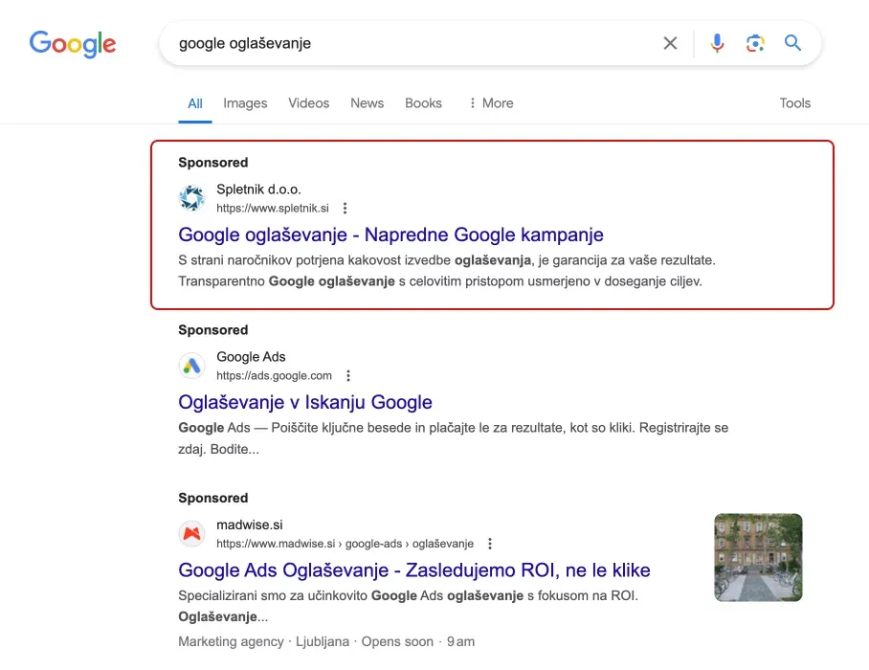Click the Sponsored label above Spletnik d.o.o.

[212, 163]
